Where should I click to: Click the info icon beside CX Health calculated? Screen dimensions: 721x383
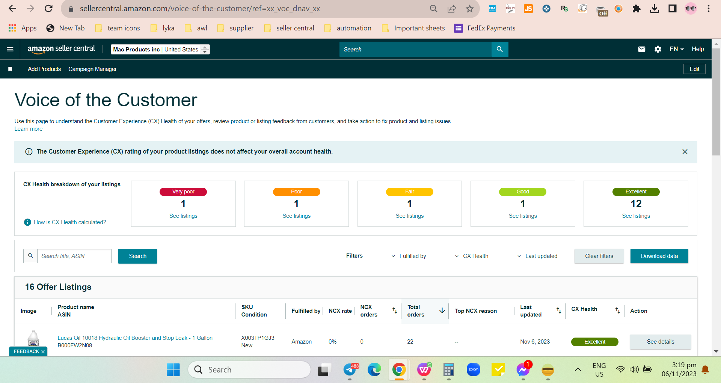27,222
